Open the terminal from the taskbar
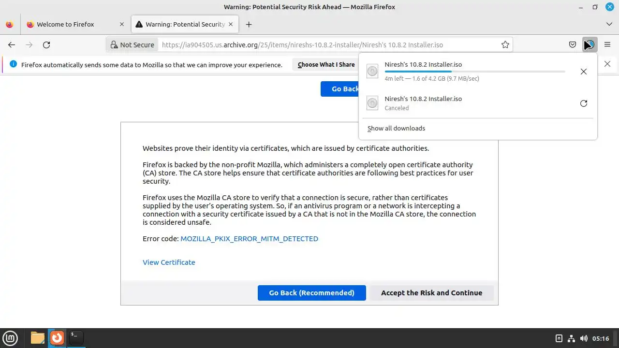The image size is (619, 348). (76, 337)
